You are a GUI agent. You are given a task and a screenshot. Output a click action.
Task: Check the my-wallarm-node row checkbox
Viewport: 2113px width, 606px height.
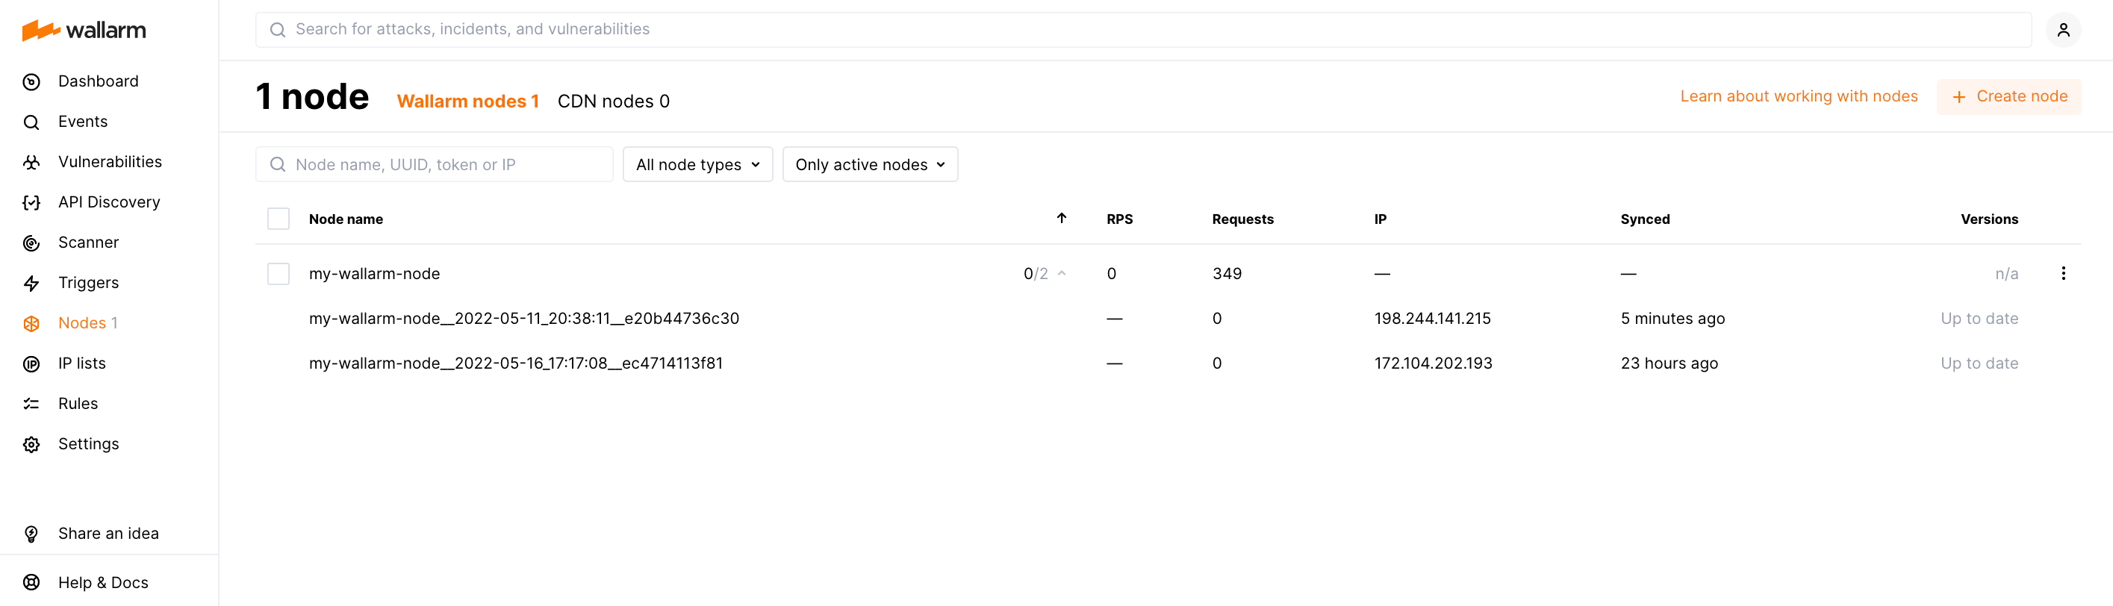point(279,274)
